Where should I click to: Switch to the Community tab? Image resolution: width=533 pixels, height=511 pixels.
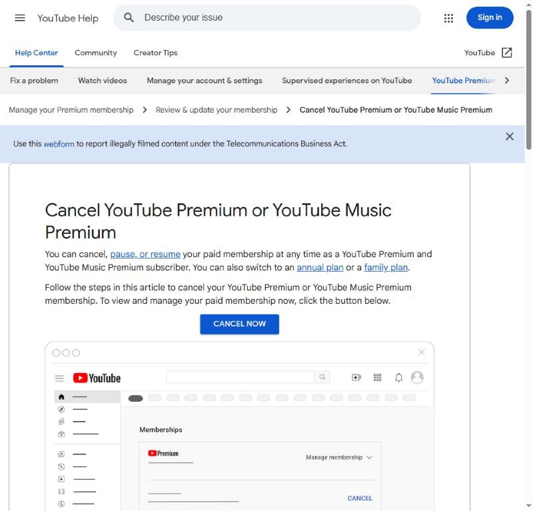point(96,53)
